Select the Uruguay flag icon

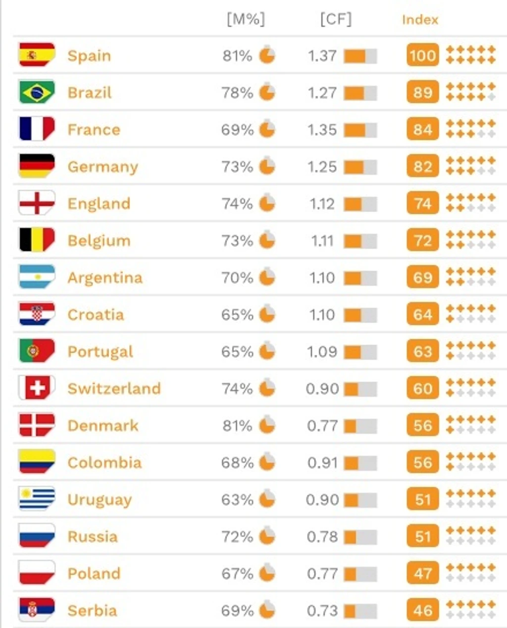pyautogui.click(x=37, y=499)
